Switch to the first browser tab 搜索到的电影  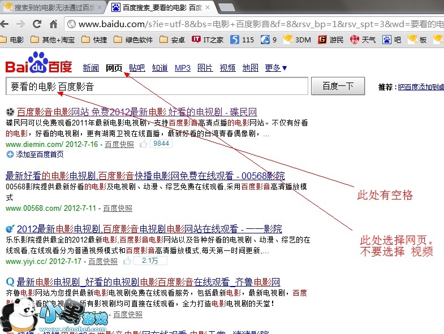53,7
